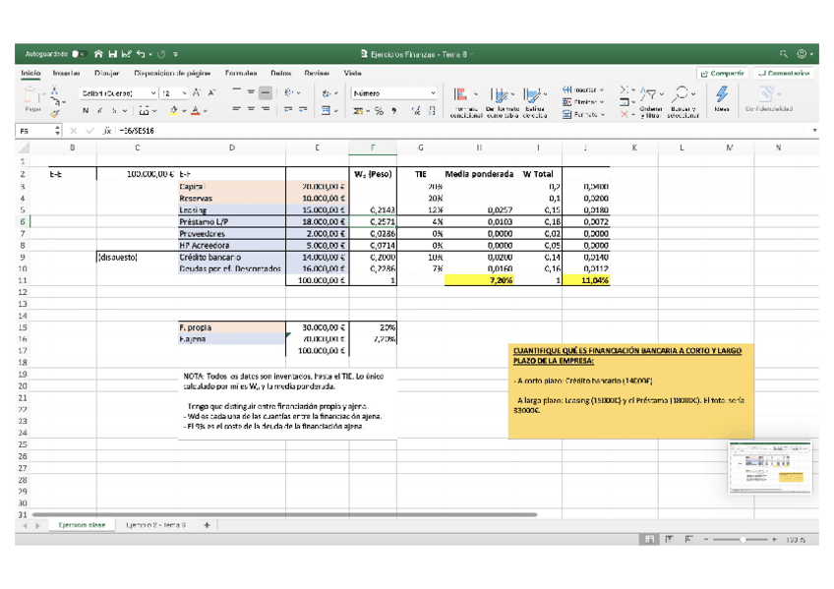Open the Número format dropdown
834x589 pixels.
tap(394, 93)
